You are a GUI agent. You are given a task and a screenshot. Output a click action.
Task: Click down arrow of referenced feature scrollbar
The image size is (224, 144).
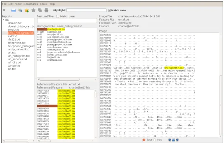[96, 138]
